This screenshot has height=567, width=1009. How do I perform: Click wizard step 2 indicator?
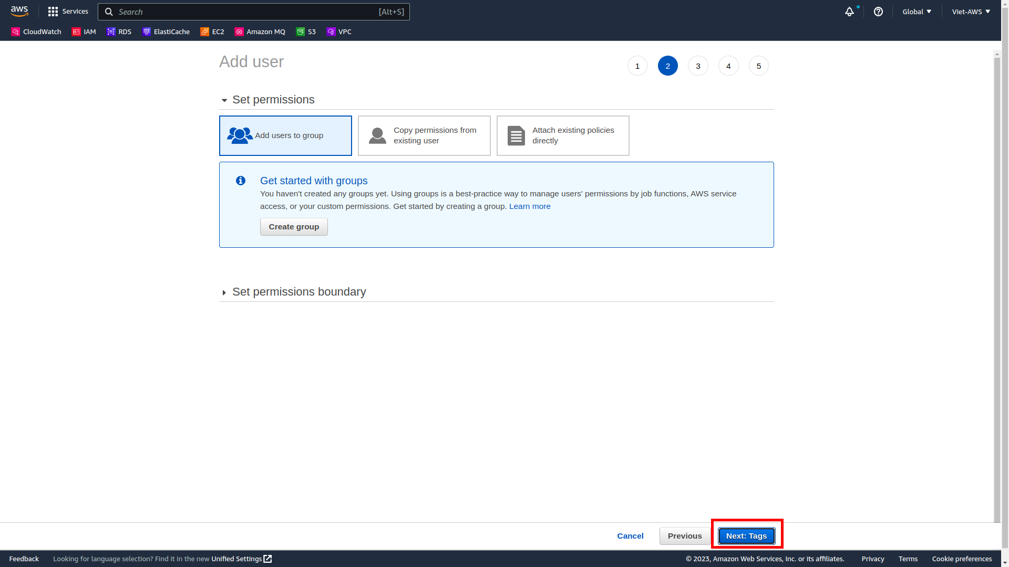(668, 66)
